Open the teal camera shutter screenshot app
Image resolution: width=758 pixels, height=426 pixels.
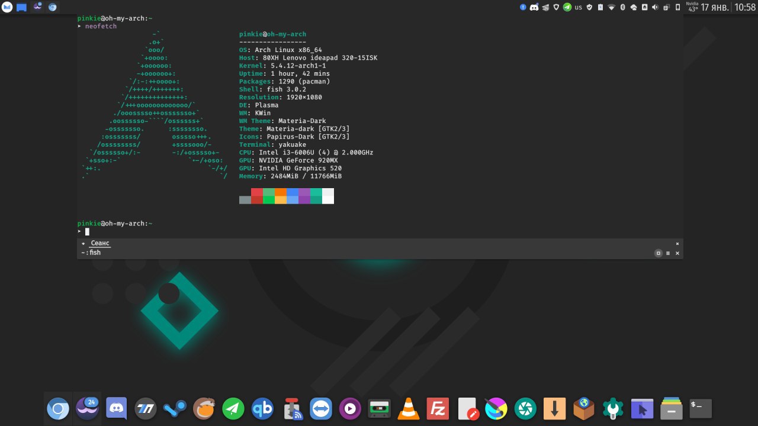pyautogui.click(x=525, y=409)
